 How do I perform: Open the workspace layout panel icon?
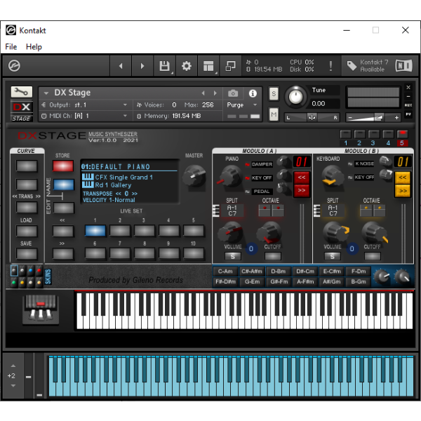[x=208, y=66]
